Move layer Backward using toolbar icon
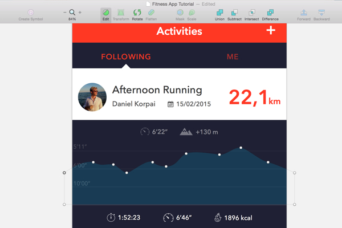Image resolution: width=342 pixels, height=228 pixels. pyautogui.click(x=321, y=13)
